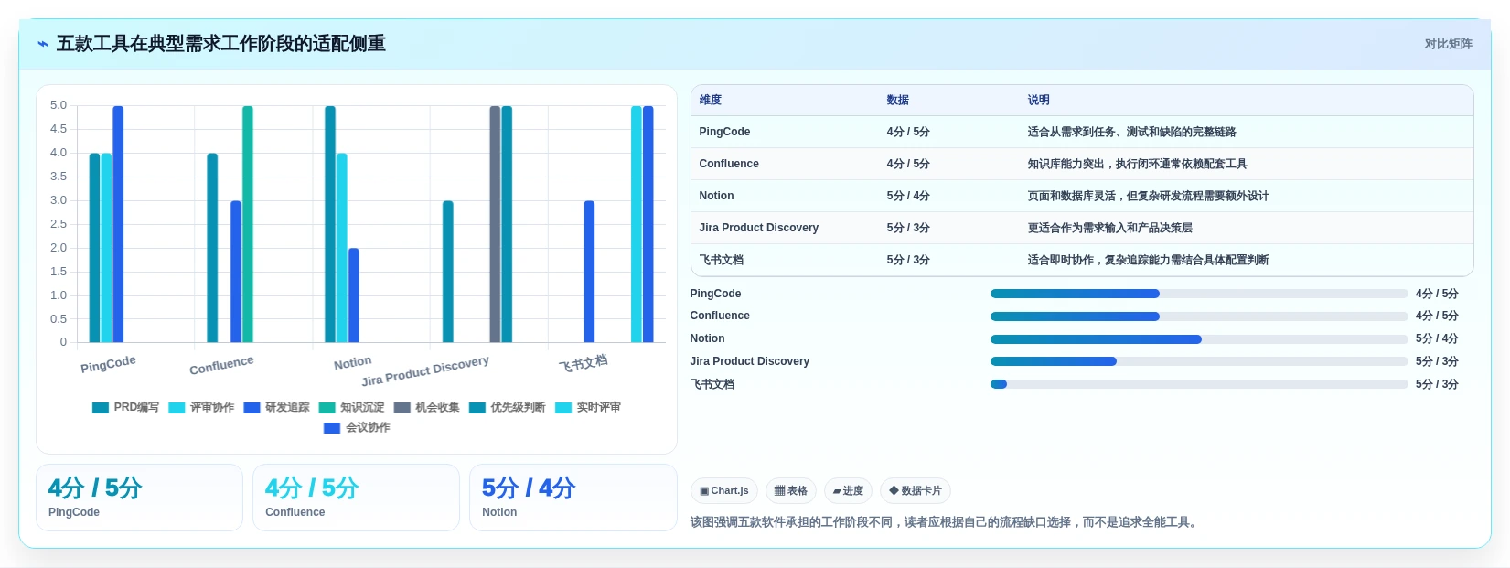Click the Confluence progress bar

(1199, 316)
